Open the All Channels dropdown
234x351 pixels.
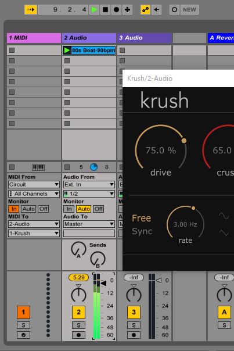[34, 194]
